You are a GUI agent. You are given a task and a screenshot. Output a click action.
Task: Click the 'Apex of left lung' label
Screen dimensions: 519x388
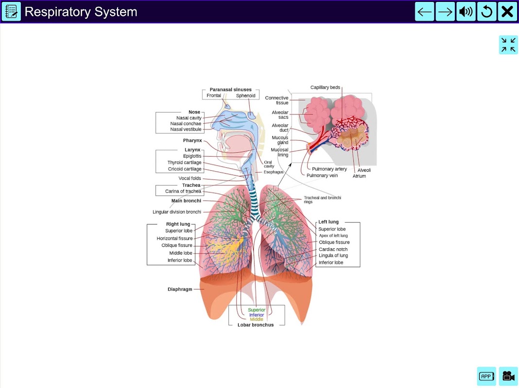333,235
